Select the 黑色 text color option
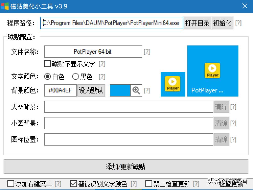The image size is (253, 190). [76, 76]
